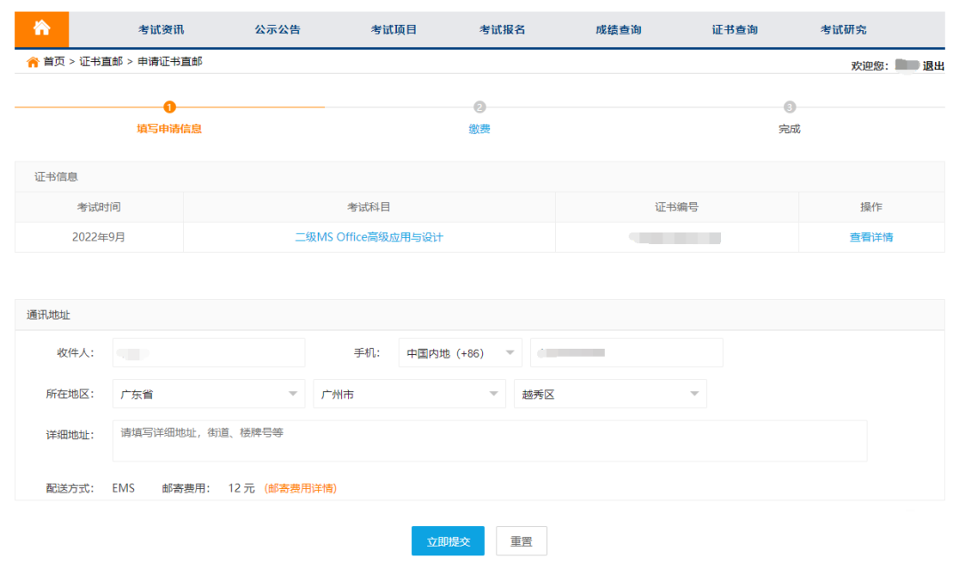Select step 1 circle 填写申请信息
The image size is (959, 575).
pos(170,107)
